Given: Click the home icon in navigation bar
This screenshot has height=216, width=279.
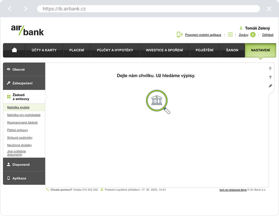Looking at the screenshot, I should pos(15,50).
